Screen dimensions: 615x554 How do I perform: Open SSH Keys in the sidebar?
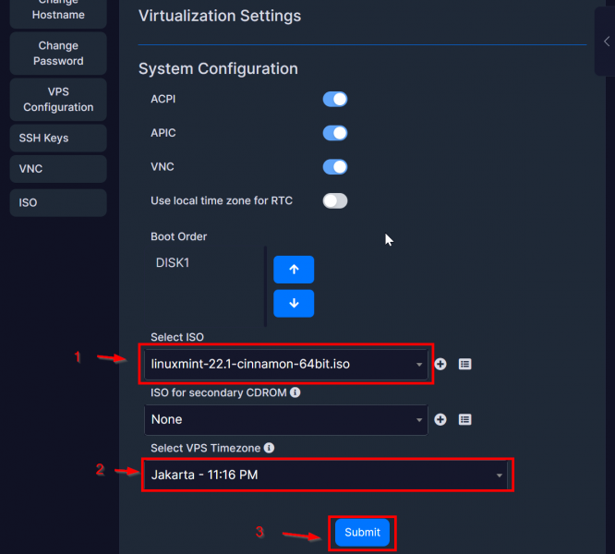(58, 138)
